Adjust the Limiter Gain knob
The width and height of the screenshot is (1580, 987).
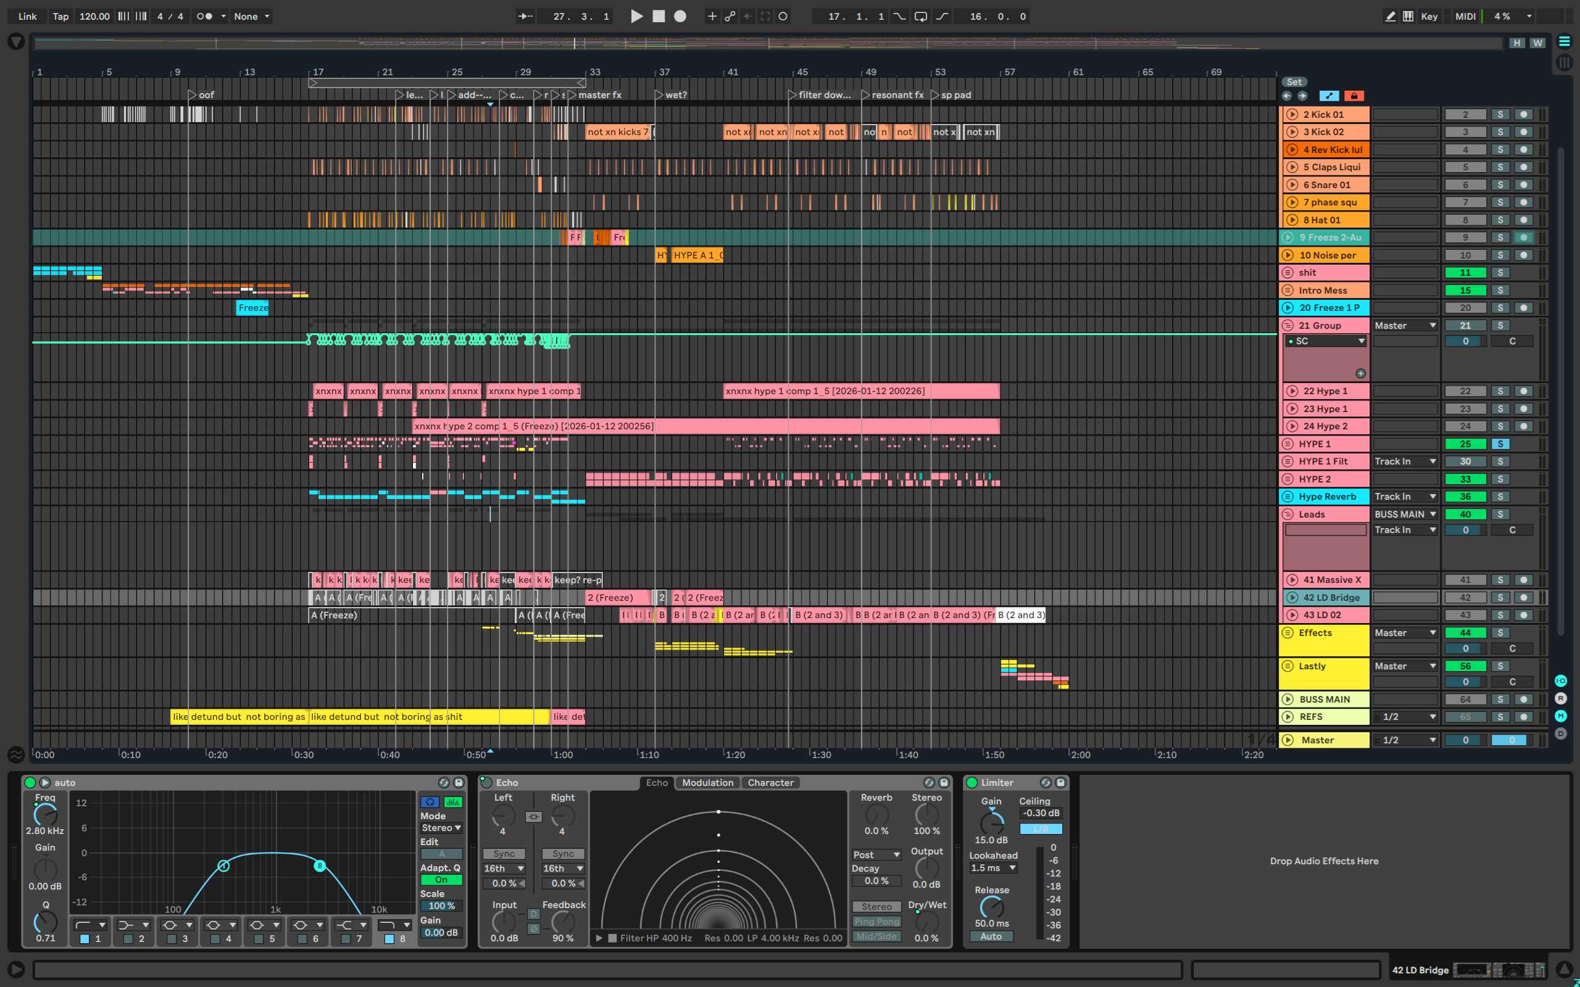click(x=991, y=822)
